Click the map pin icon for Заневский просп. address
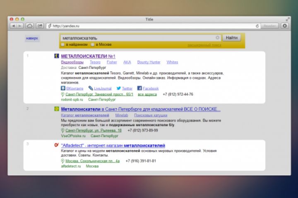 pos(62,94)
